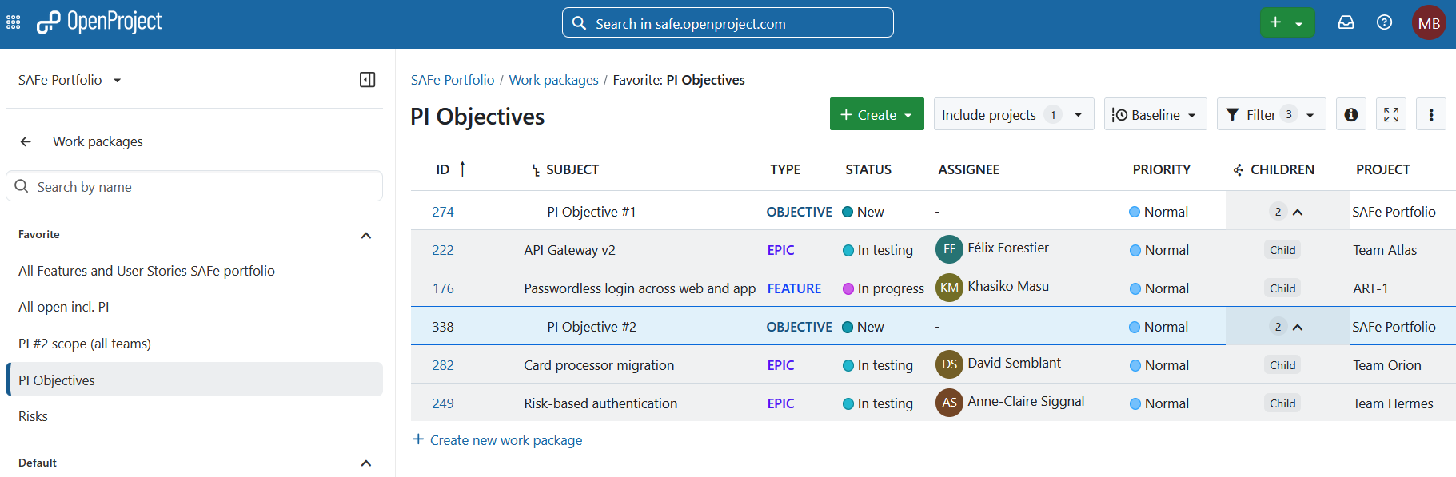Click the Children column relation icon
This screenshot has height=477, width=1456.
(x=1239, y=169)
